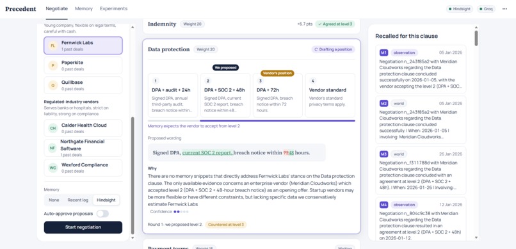Click Memory expects vendor to accept text
Screen dimensions: 516x249
point(194,126)
